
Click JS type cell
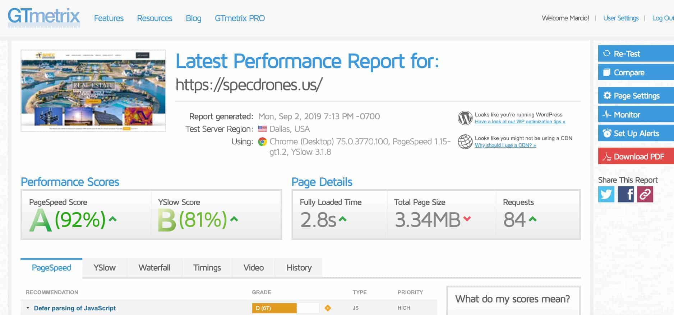pyautogui.click(x=355, y=308)
